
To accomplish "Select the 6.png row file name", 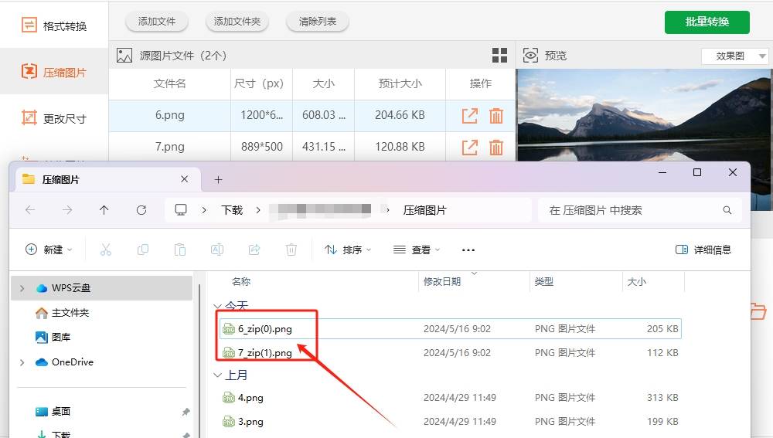I will 169,115.
